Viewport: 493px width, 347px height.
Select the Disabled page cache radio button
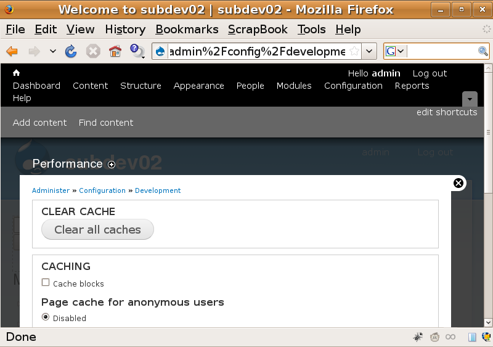(46, 317)
